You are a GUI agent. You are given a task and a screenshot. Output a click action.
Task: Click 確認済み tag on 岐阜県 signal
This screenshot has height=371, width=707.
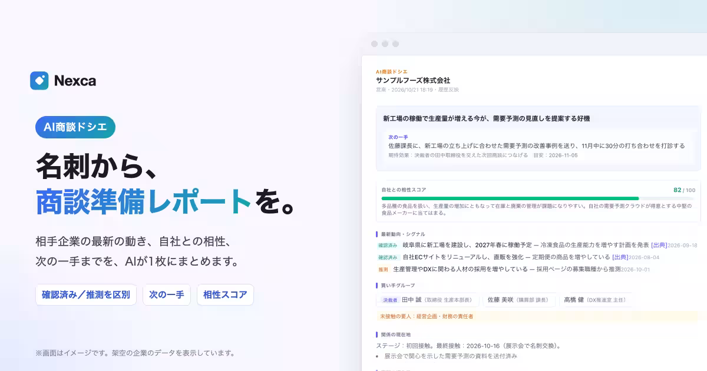coord(388,245)
